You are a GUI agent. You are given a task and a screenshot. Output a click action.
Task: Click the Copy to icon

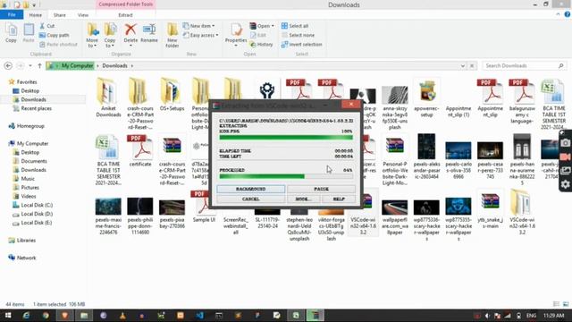(x=110, y=35)
